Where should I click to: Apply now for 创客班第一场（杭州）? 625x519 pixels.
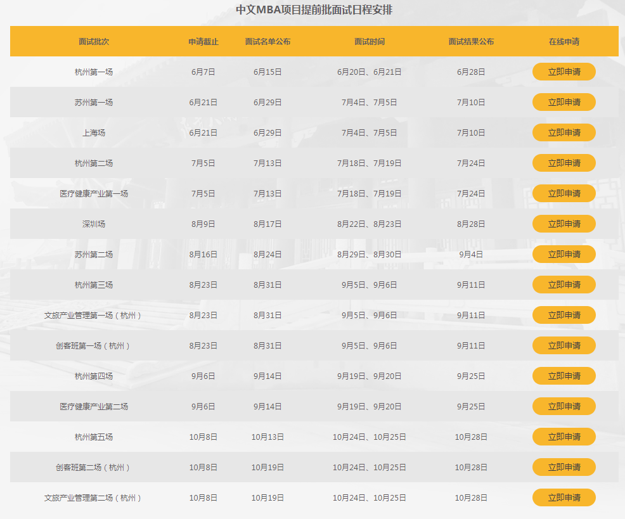tap(564, 345)
